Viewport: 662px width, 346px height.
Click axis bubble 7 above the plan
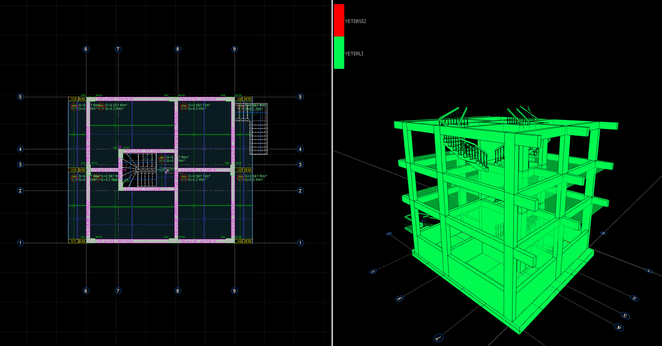pos(118,49)
